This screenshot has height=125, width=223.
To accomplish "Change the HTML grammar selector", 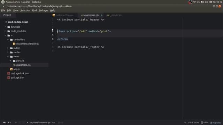I will coord(197,123).
